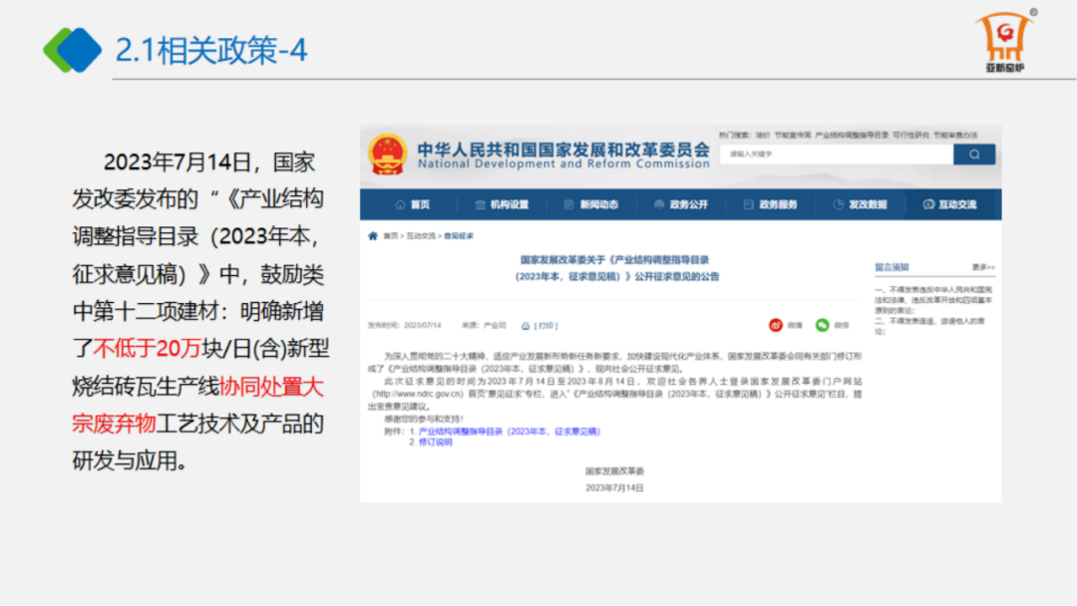Open the 首页 navigation tab

point(412,204)
